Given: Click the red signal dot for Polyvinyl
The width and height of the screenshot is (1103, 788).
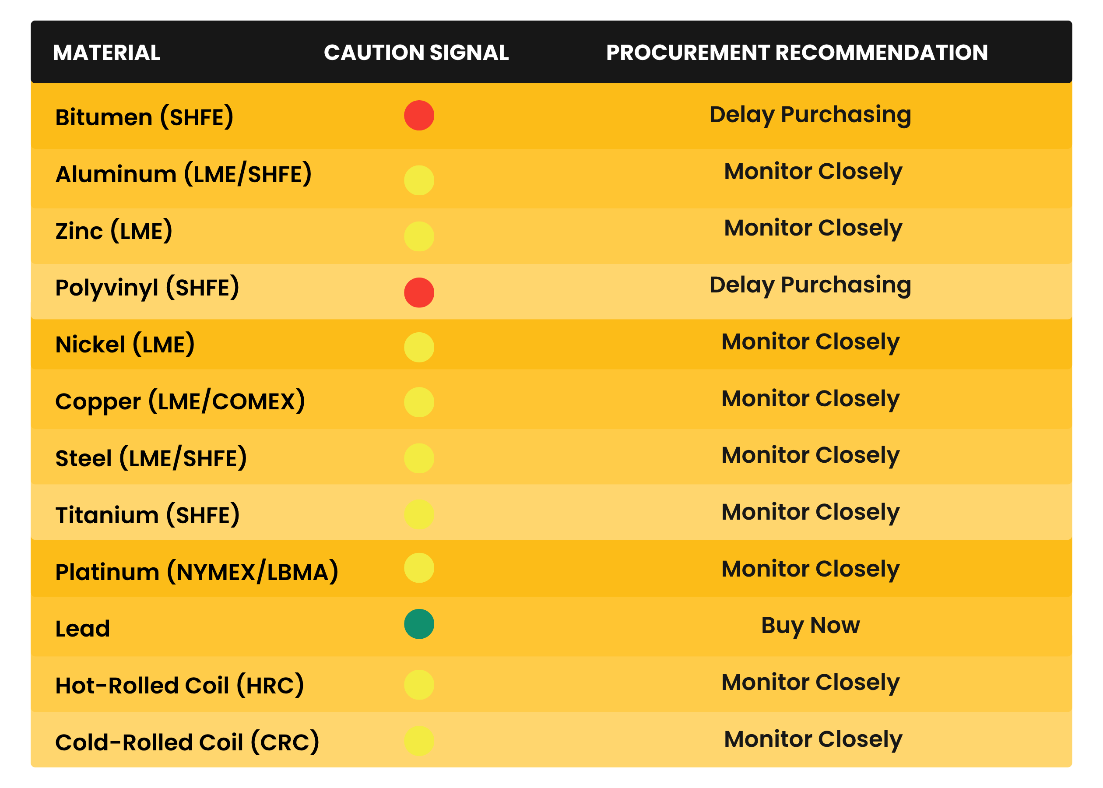Looking at the screenshot, I should (x=419, y=292).
